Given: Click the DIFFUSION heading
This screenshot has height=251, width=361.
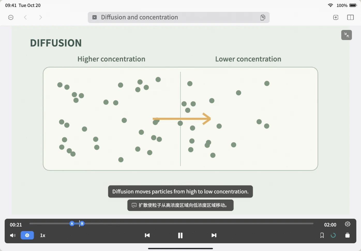Looking at the screenshot, I should [56, 43].
